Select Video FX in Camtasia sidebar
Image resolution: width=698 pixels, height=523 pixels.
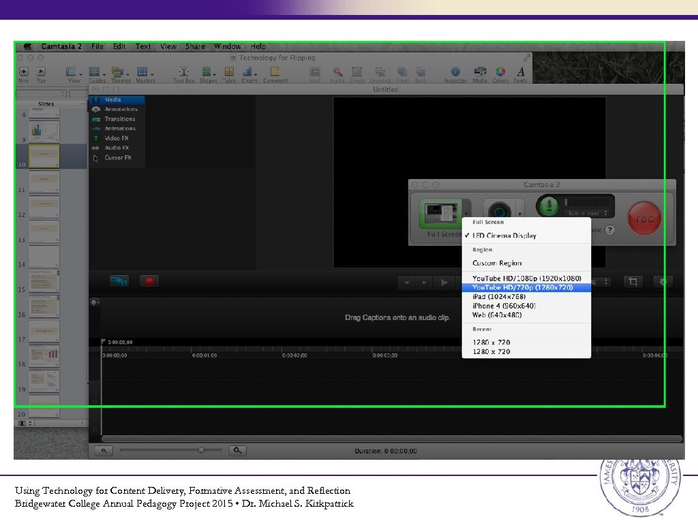coord(117,138)
